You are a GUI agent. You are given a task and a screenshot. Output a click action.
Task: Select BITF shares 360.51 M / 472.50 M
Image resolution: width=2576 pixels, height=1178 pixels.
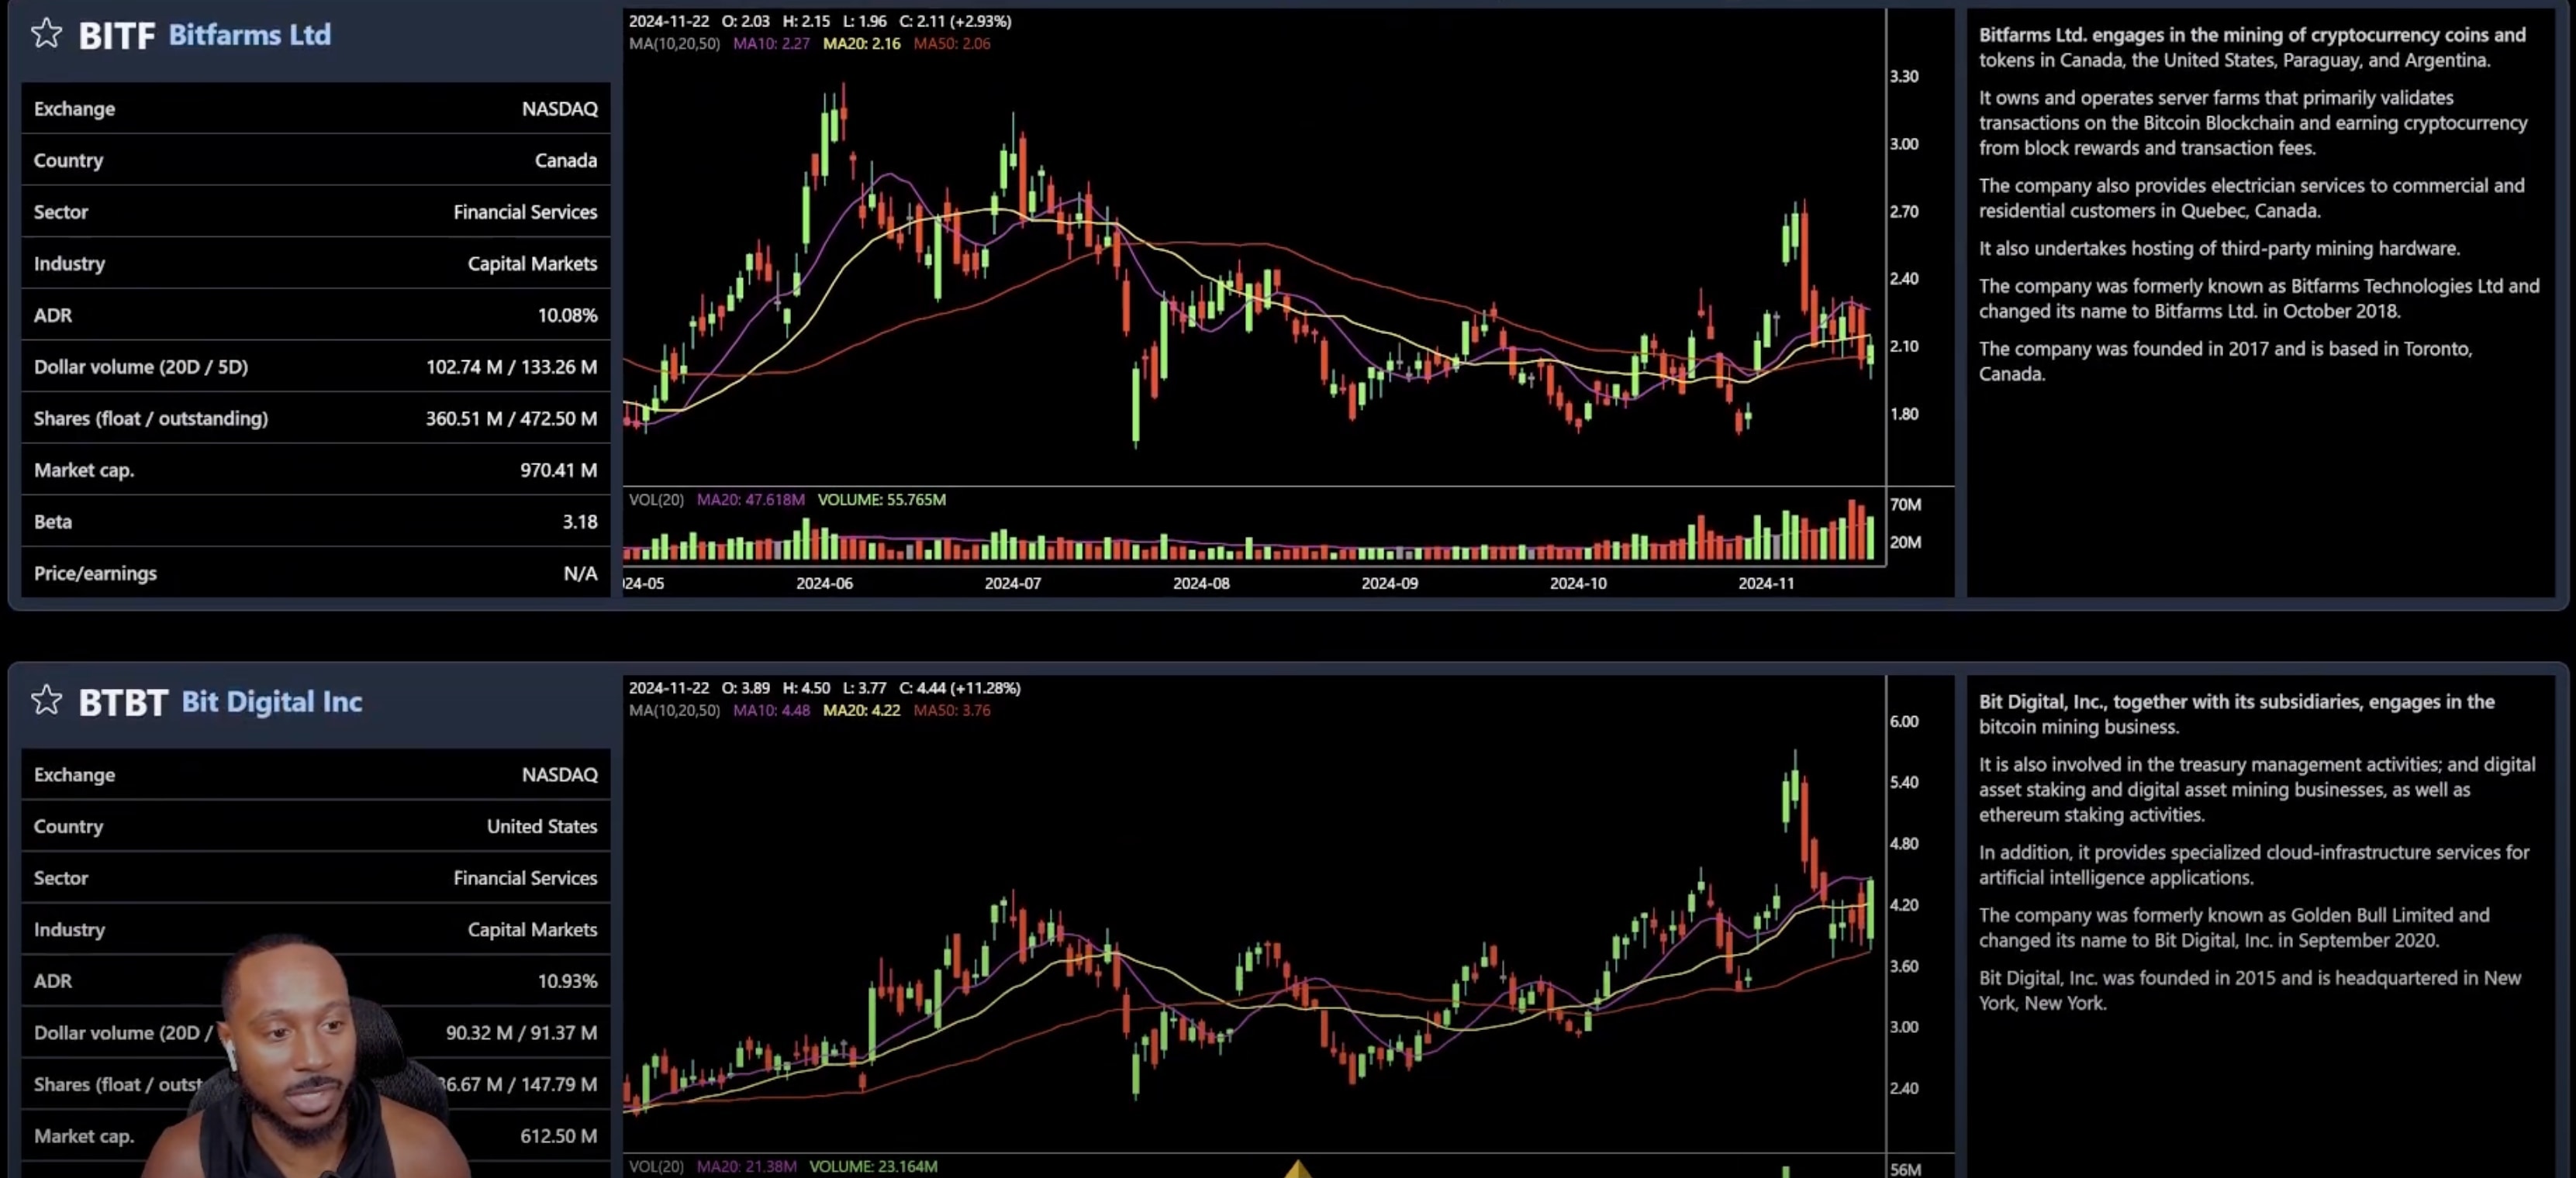coord(511,418)
